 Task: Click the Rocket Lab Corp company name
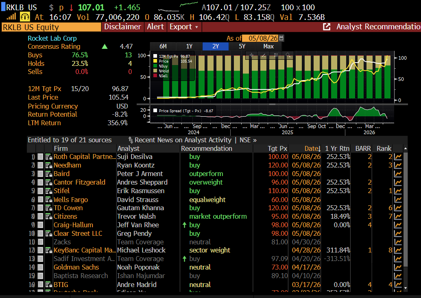pos(52,38)
